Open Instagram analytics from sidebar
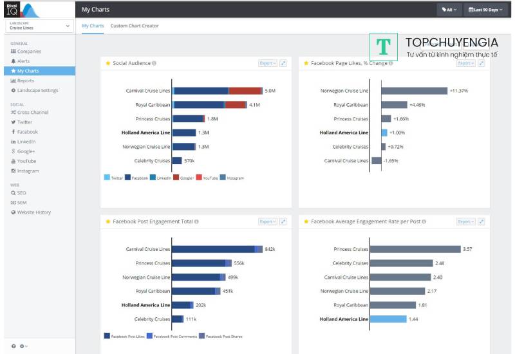 coord(28,171)
